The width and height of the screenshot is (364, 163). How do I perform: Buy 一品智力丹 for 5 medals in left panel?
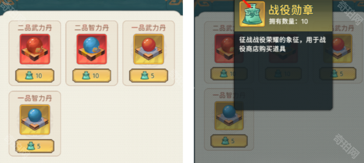point(35,146)
